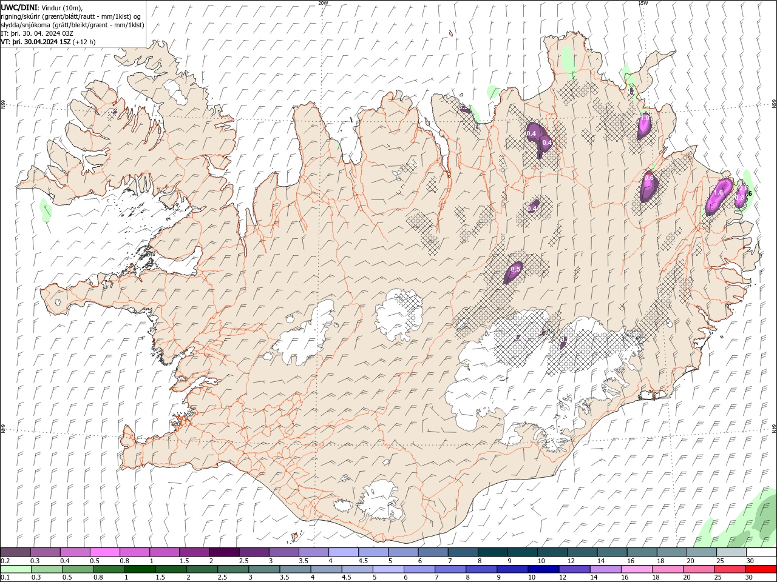Screen dimensions: 777x582
Task: Click the 15W longitude label at top
Action: point(643,3)
